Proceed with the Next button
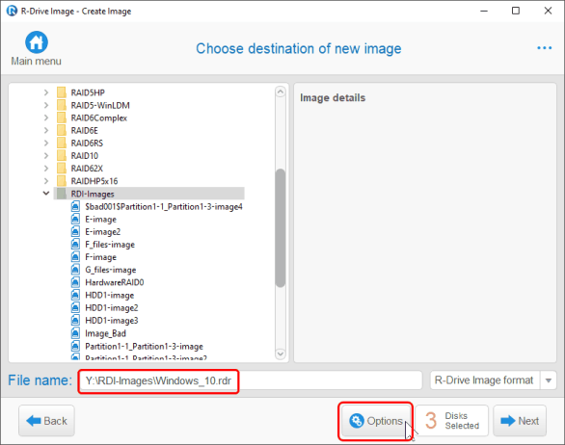 [x=520, y=421]
